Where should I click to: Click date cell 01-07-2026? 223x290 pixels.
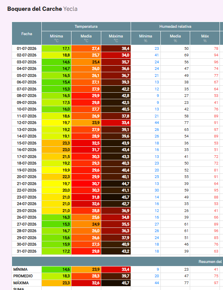pyautogui.click(x=27, y=48)
